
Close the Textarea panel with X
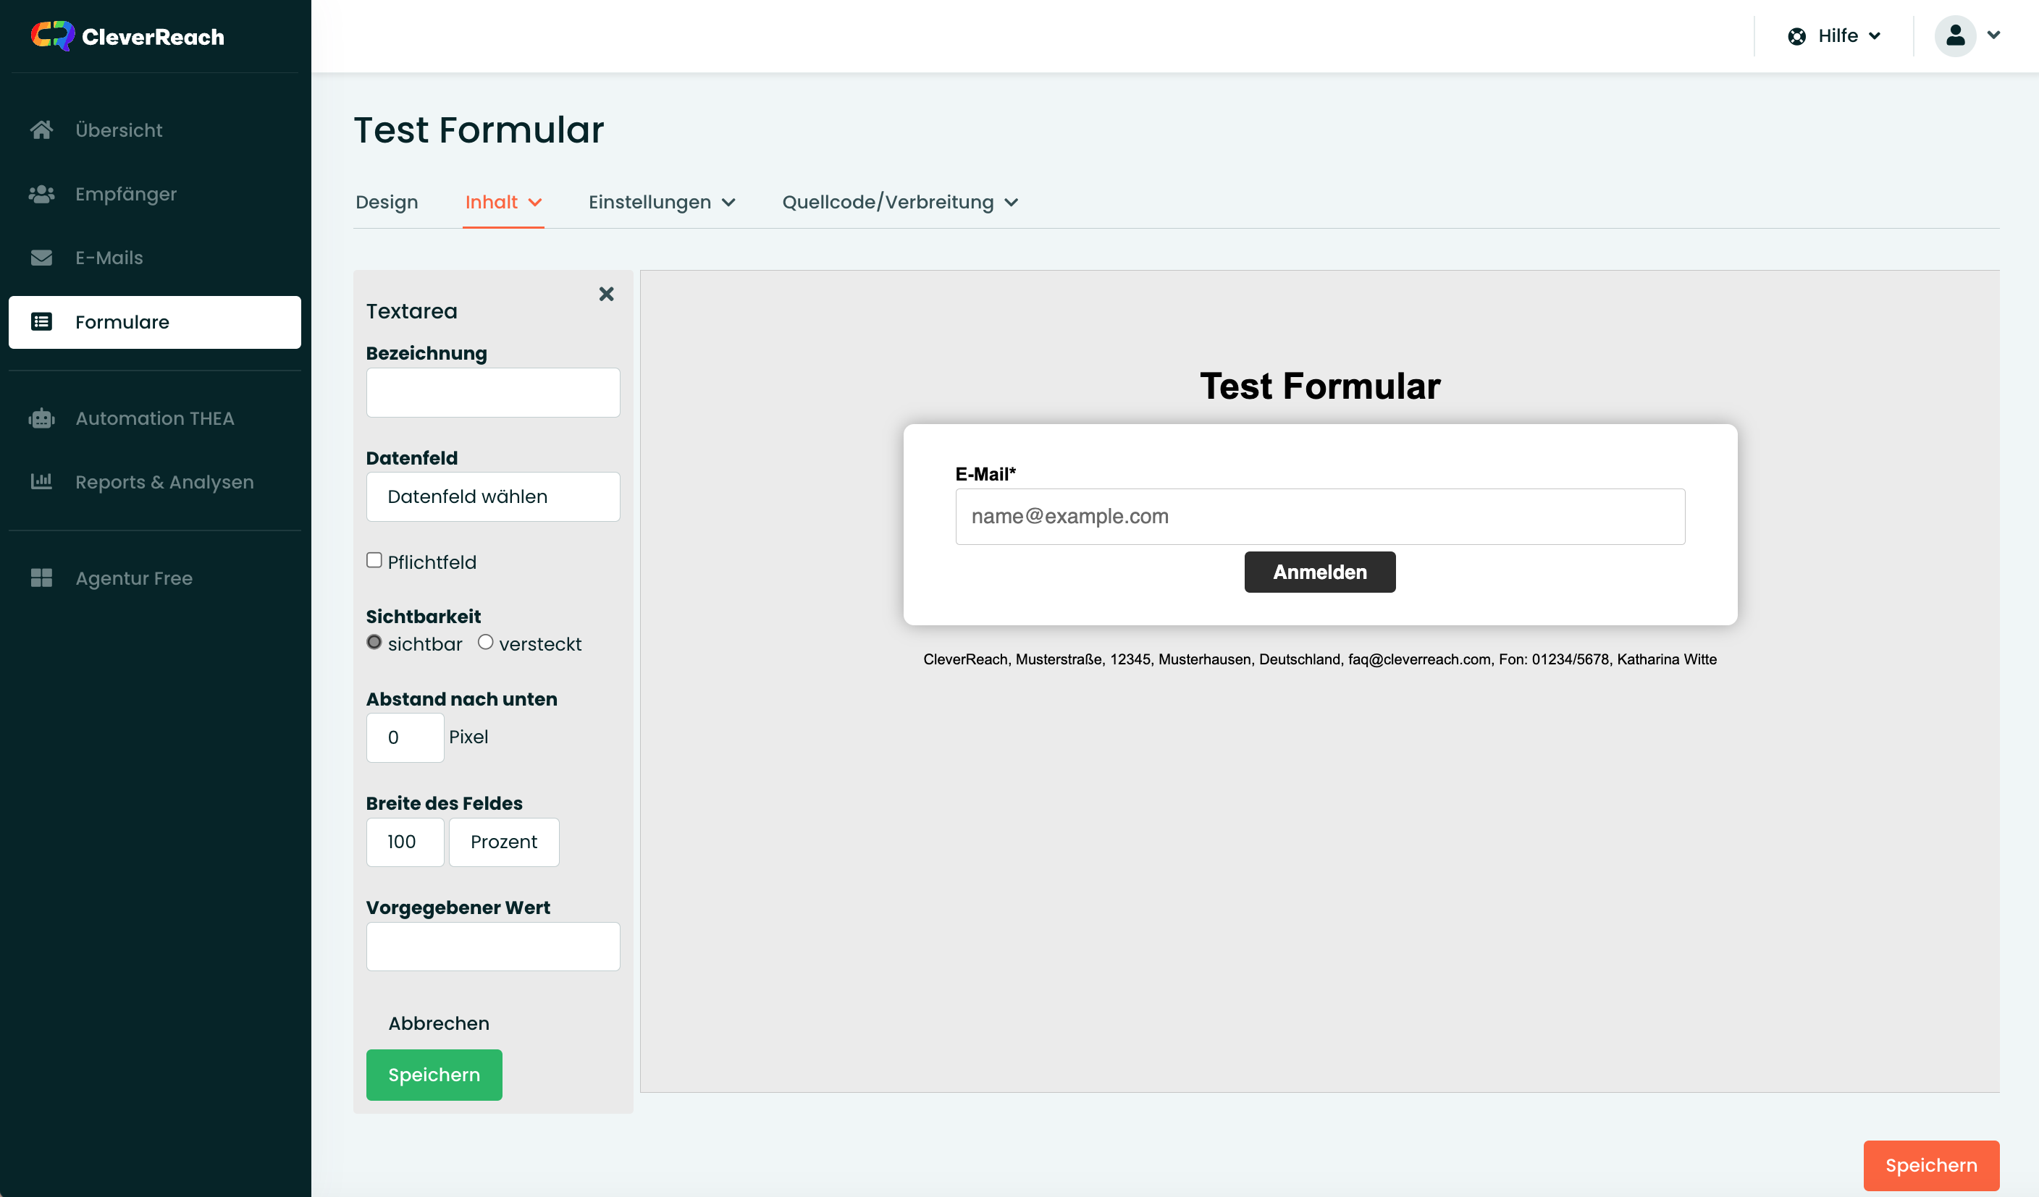[x=606, y=294]
